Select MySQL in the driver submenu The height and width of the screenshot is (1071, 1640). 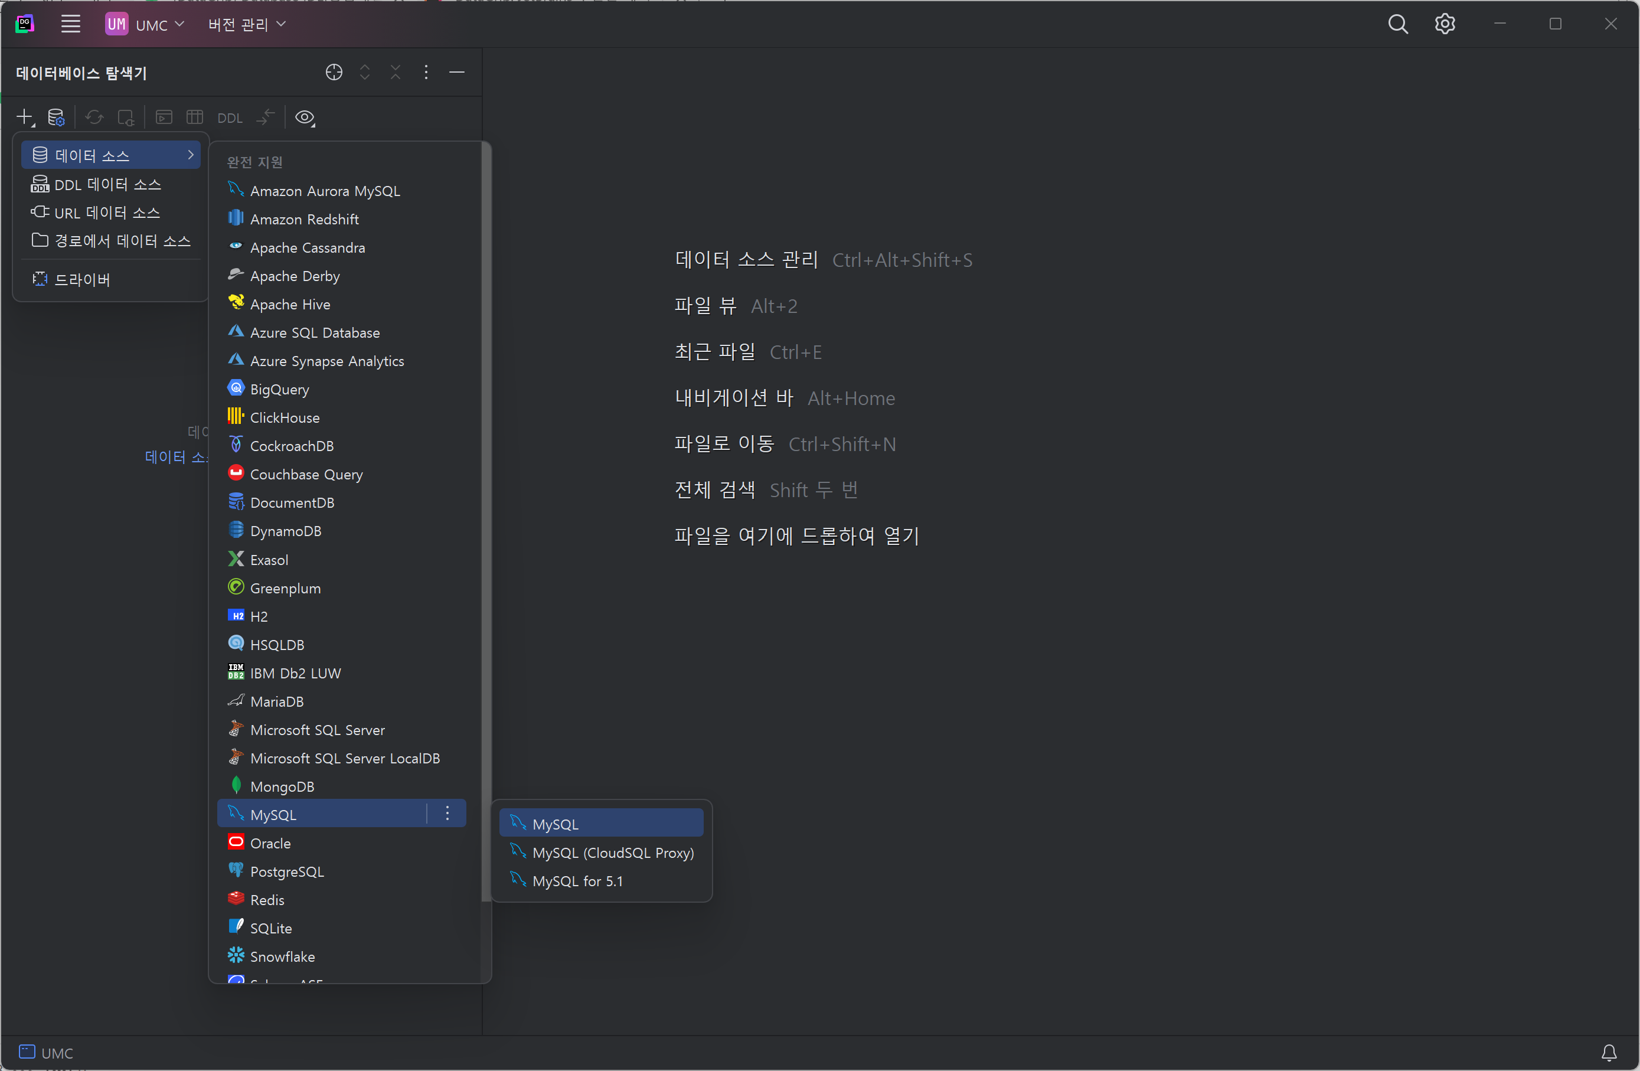601,823
